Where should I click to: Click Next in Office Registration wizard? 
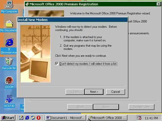click(x=106, y=107)
